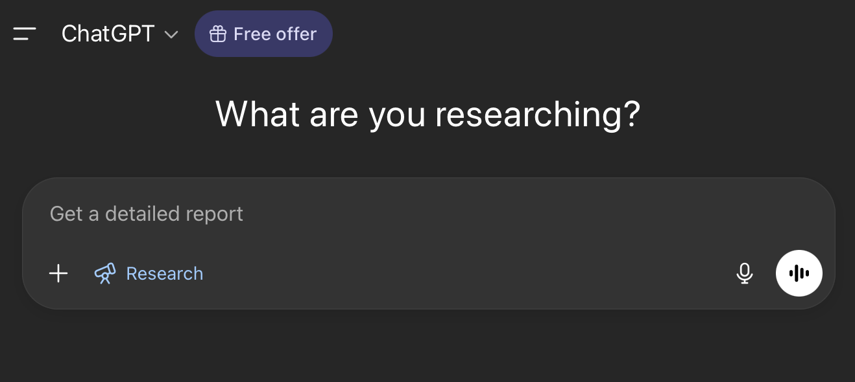855x382 pixels.
Task: Toggle off the Research mode chip
Action: [149, 273]
